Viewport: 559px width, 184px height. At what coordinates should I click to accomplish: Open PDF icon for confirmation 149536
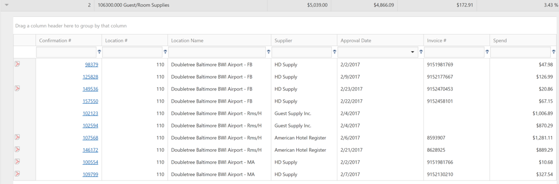tap(17, 88)
